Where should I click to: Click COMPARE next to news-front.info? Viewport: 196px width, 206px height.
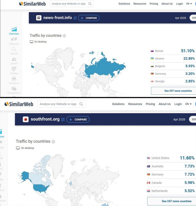89,18
